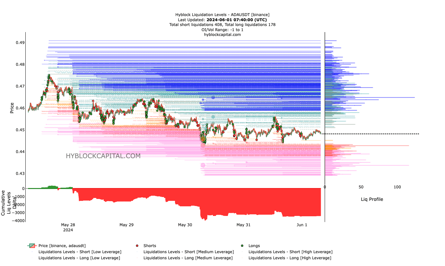The image size is (445, 266).
Task: Click the dashed current price line
Action: [x=371, y=134]
